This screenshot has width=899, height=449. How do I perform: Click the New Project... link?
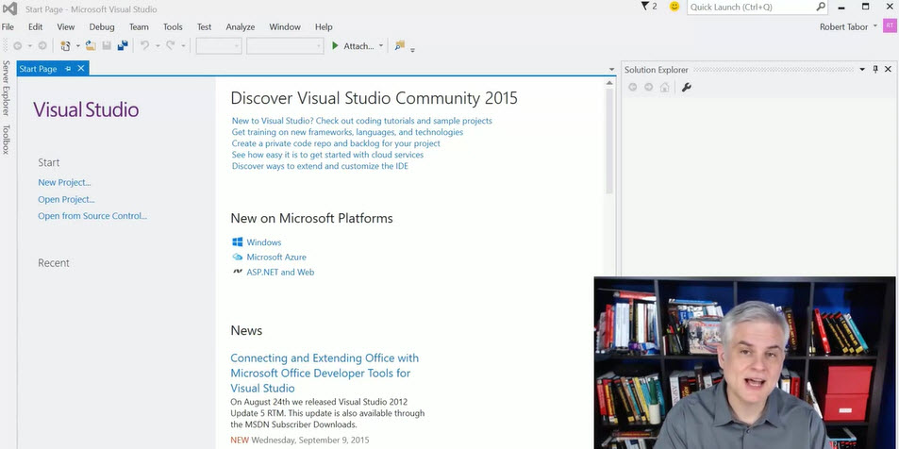[x=64, y=182]
